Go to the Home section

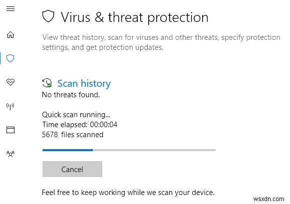pyautogui.click(x=10, y=34)
